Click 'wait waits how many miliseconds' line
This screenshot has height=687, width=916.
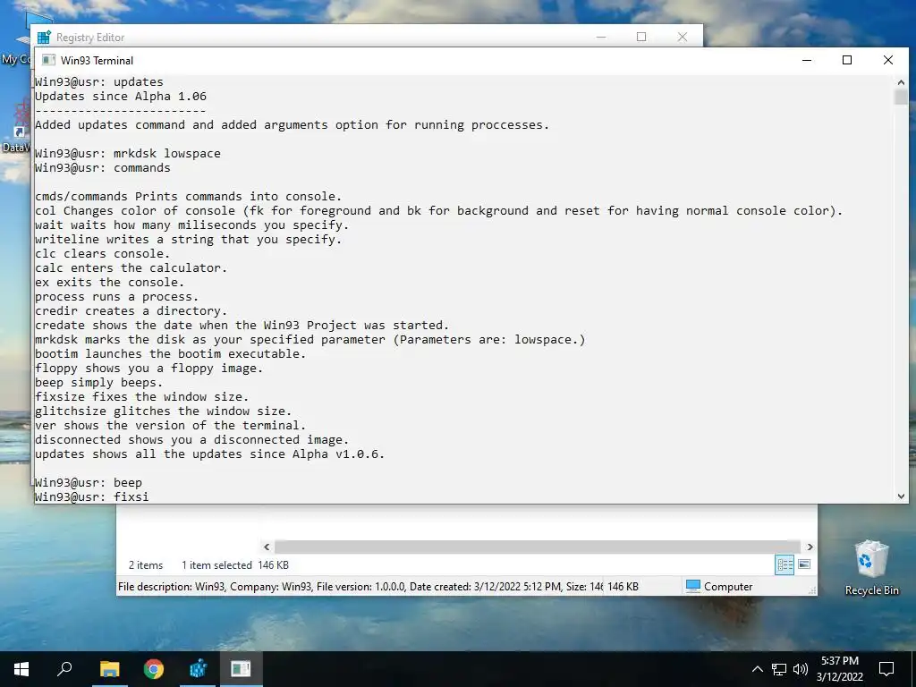tap(191, 225)
